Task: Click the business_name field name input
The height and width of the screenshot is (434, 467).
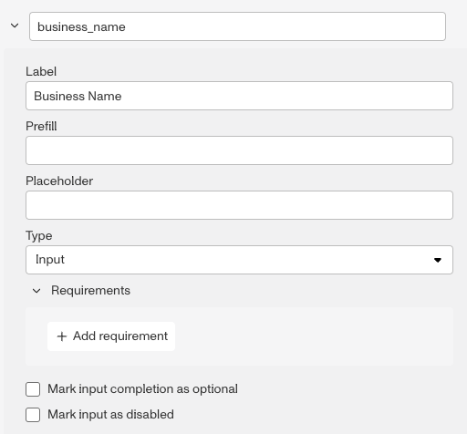Action: [237, 26]
